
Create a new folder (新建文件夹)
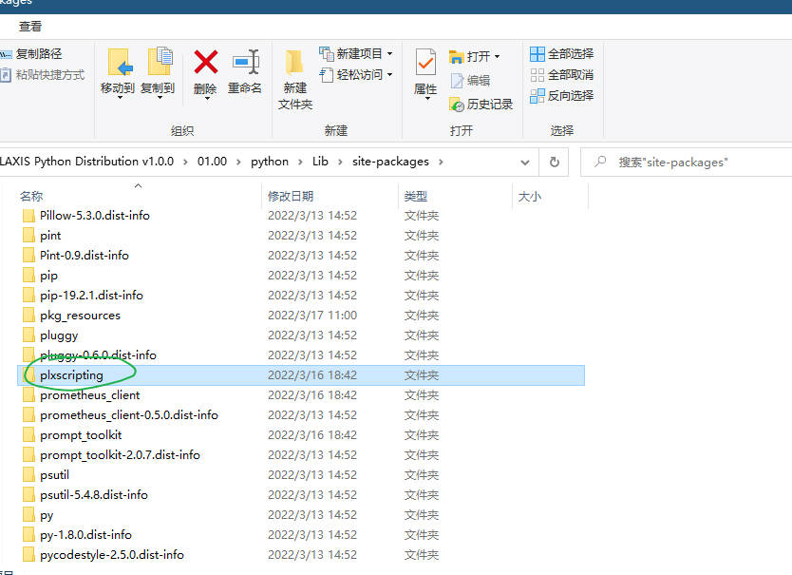pyautogui.click(x=295, y=79)
